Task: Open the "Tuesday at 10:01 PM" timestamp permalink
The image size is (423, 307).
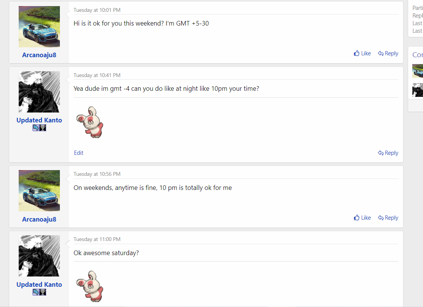Action: tap(97, 10)
